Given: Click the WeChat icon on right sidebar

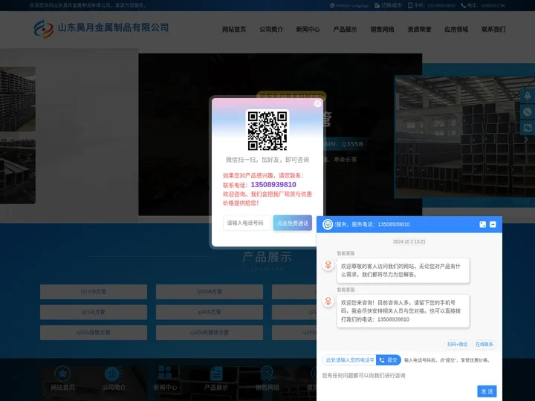Looking at the screenshot, I should click(x=528, y=128).
